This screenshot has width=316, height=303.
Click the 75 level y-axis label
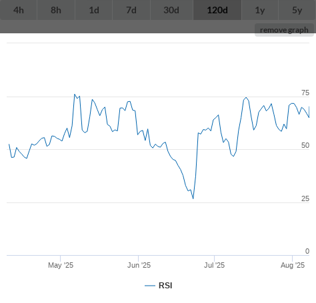tap(305, 93)
